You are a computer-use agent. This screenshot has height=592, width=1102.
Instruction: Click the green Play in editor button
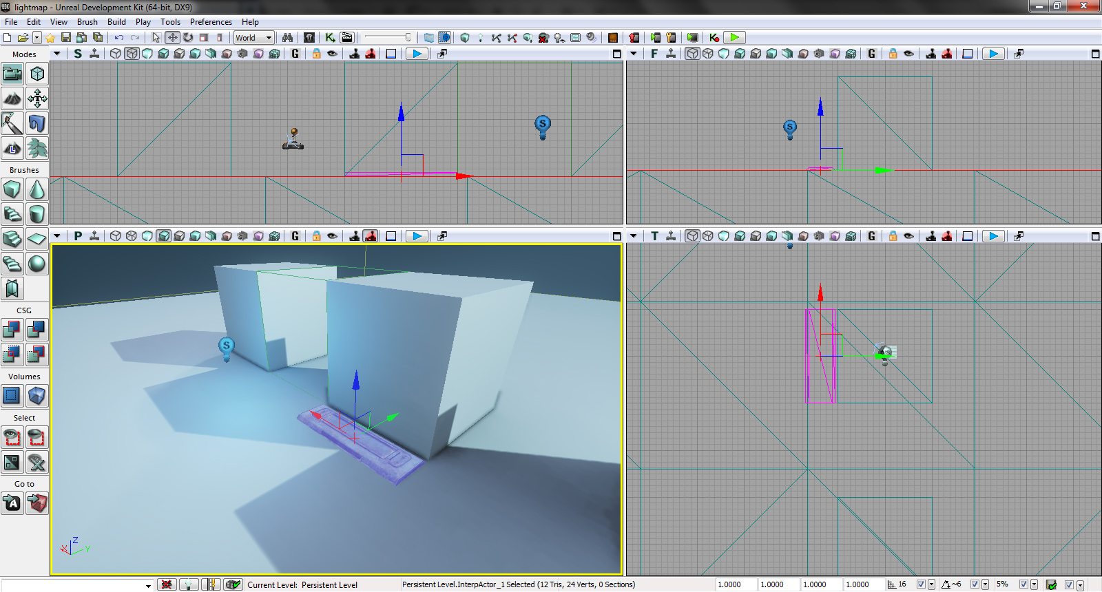(x=735, y=38)
